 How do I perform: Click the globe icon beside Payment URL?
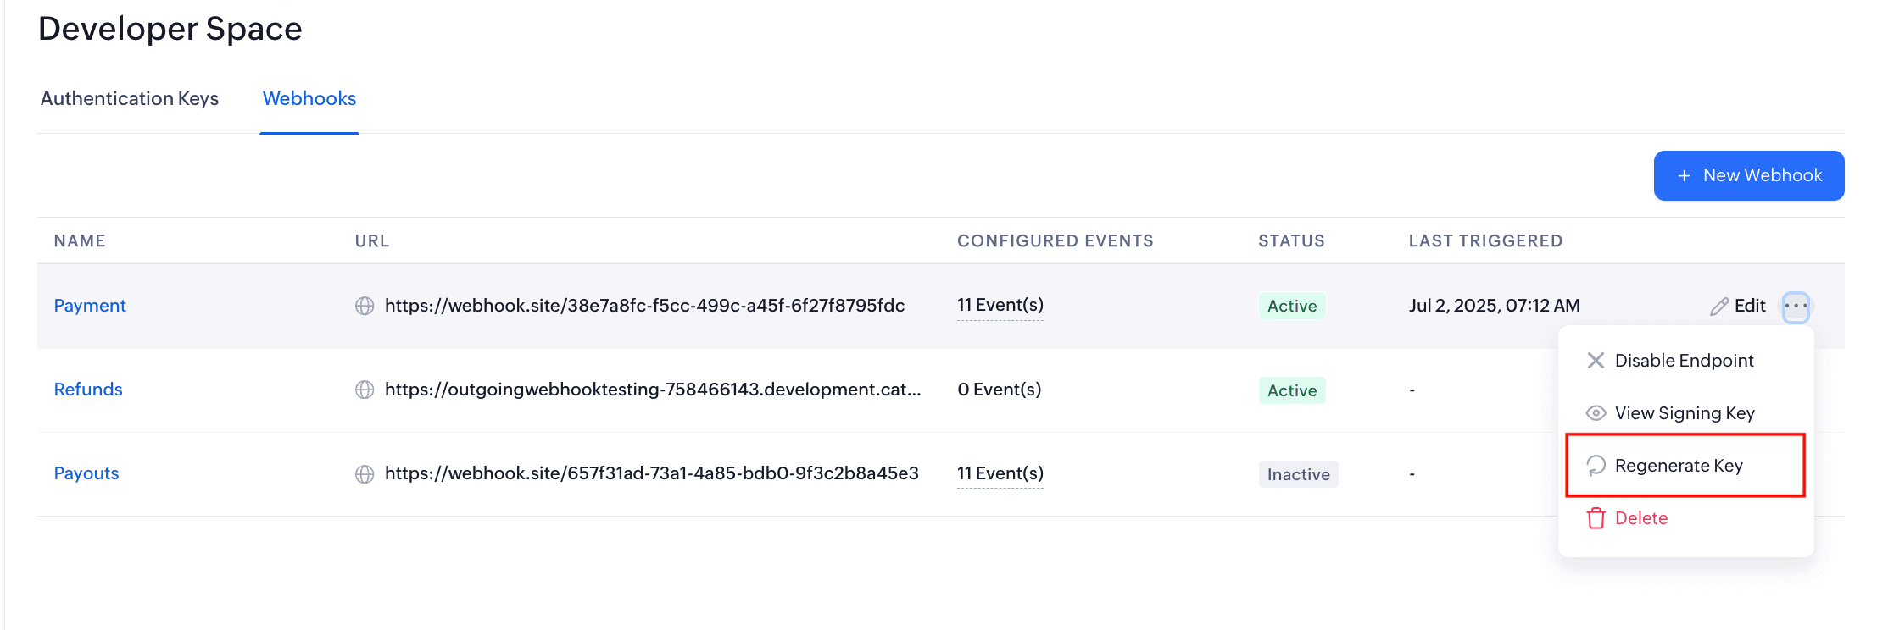click(x=365, y=306)
